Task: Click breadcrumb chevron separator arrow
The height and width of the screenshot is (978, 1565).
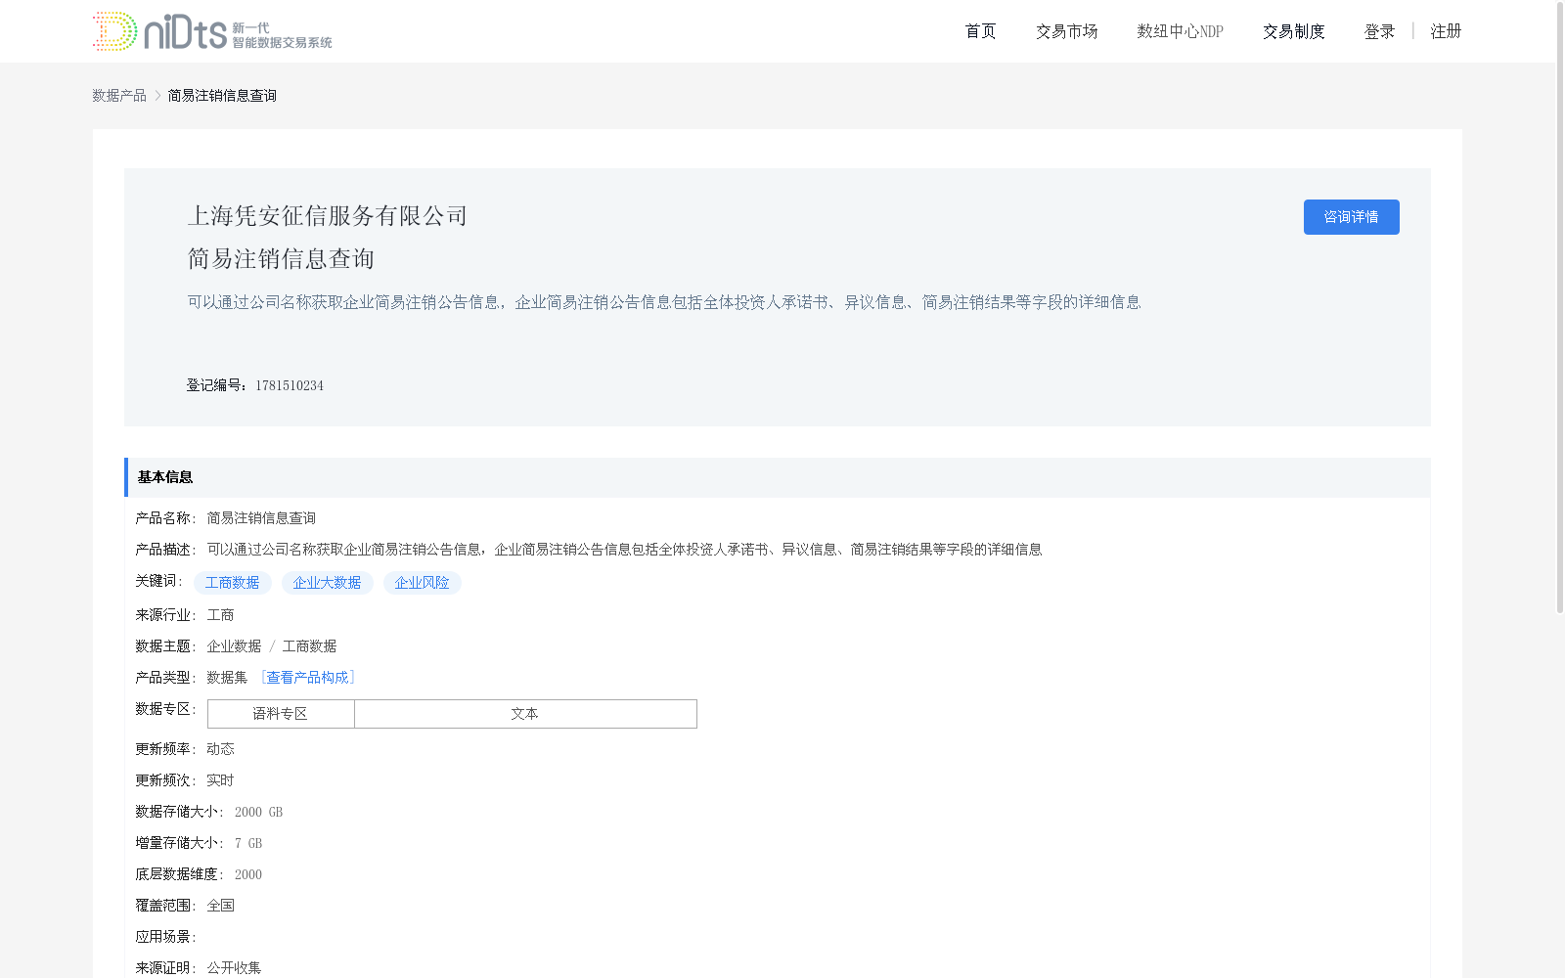Action: point(157,95)
